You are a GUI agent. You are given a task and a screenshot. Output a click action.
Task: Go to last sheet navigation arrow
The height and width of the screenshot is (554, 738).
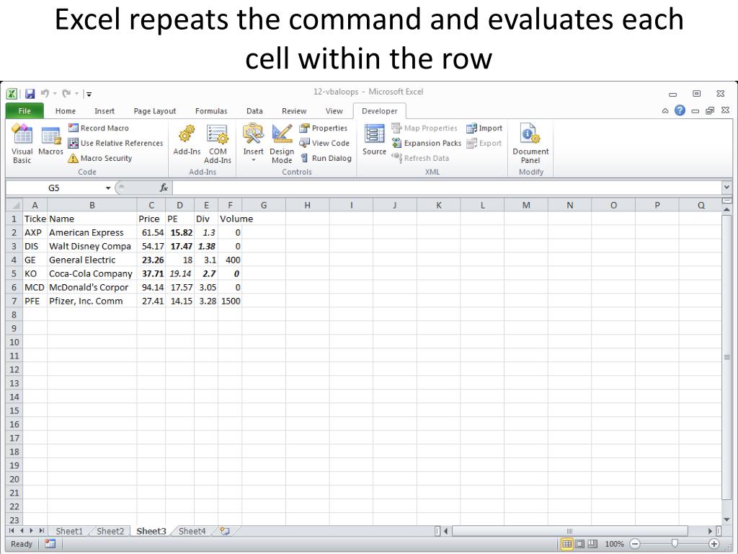(41, 530)
